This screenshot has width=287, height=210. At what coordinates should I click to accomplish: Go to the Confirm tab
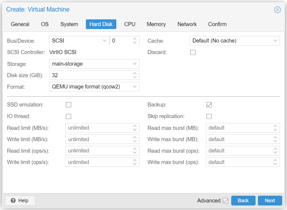click(217, 24)
